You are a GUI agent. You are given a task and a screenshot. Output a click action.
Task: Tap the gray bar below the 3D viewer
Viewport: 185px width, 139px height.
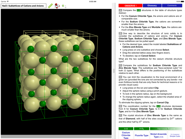(x=56, y=137)
